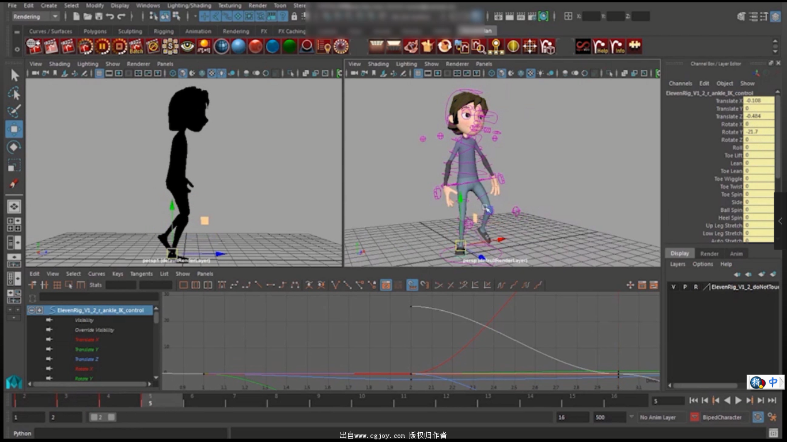The height and width of the screenshot is (442, 787).
Task: Toggle the wireframe cube icon in left viewport
Action: click(x=173, y=73)
